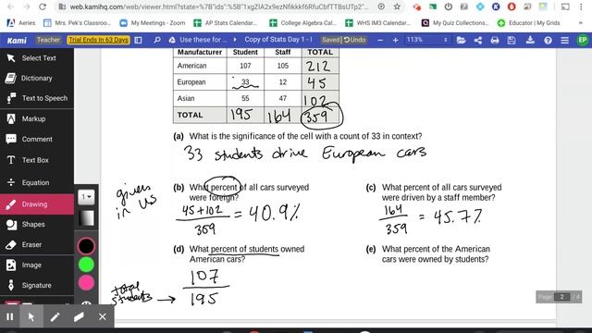592x333 pixels.
Task: Open the AP Stats Calendar bookmark
Action: coord(226,23)
